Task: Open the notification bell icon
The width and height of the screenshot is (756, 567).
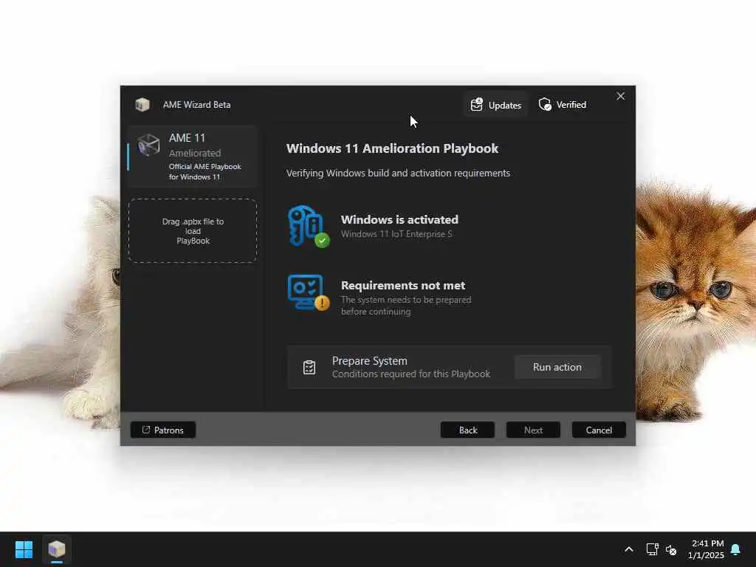Action: 736,549
